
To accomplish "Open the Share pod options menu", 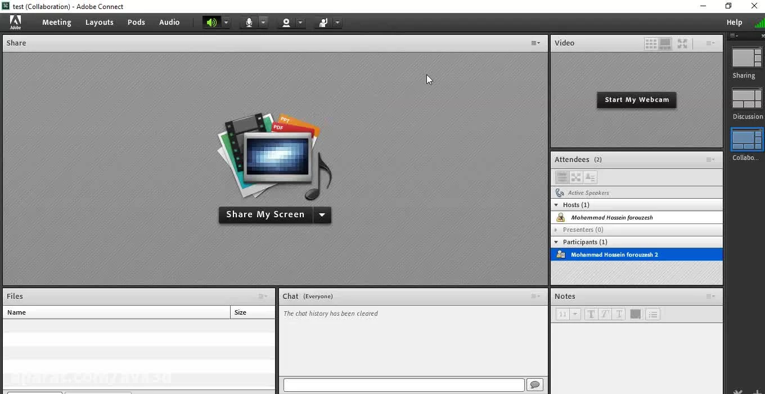I will coord(535,43).
